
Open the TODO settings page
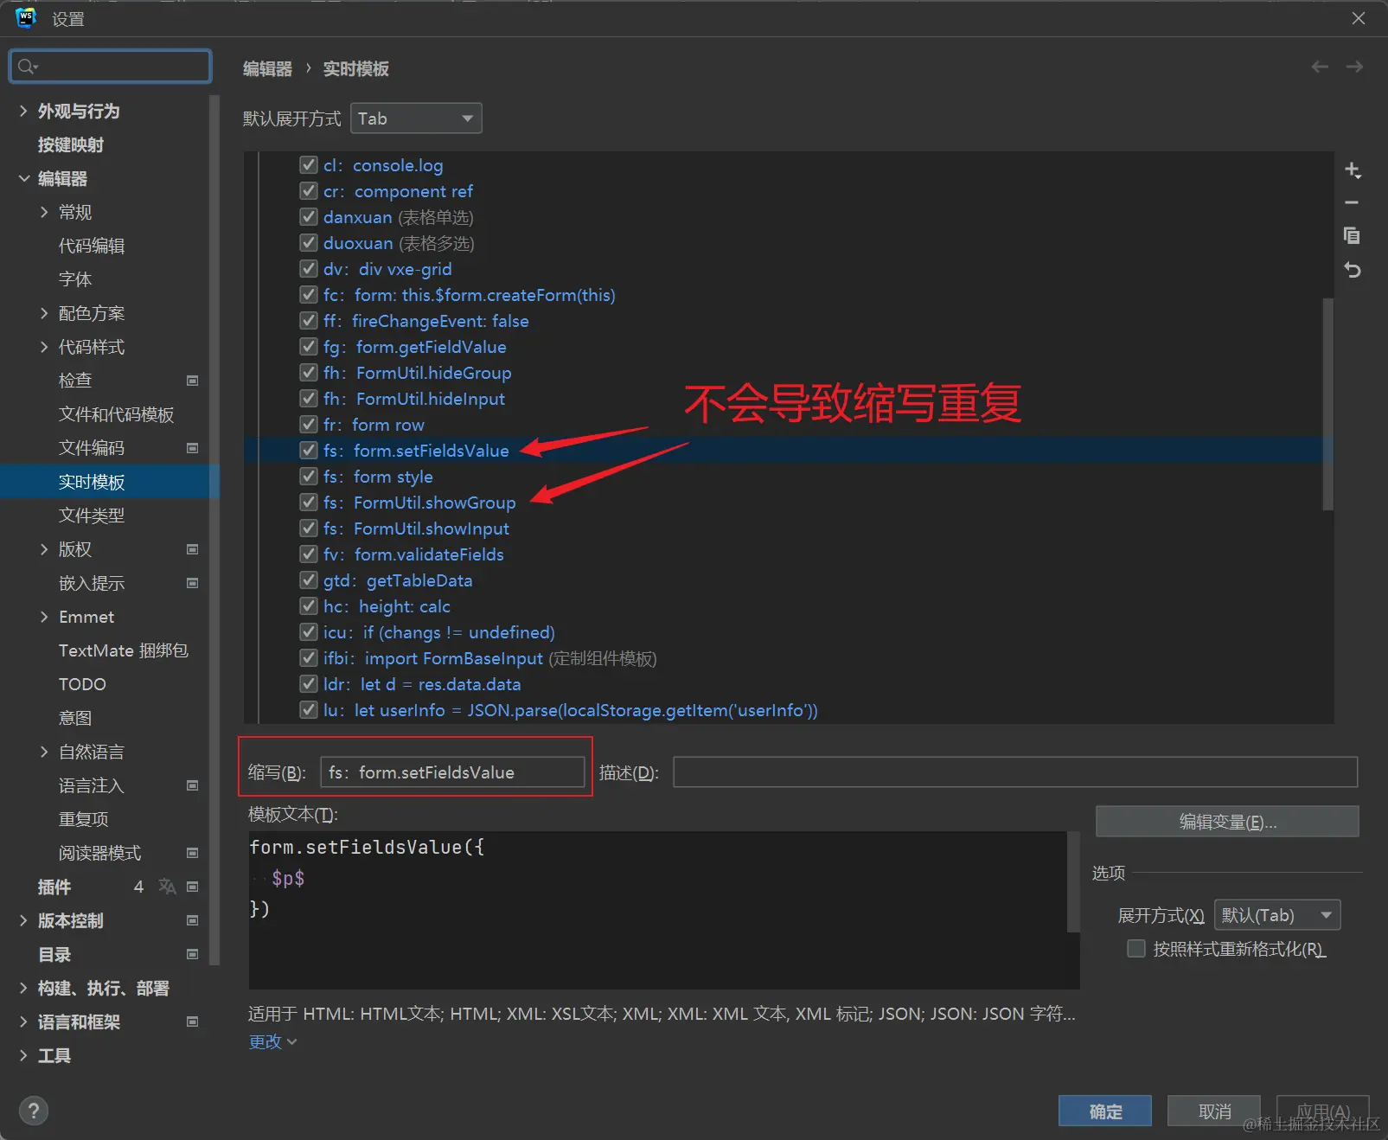point(82,684)
